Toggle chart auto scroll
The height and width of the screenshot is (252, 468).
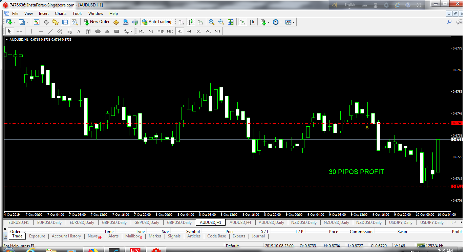pyautogui.click(x=242, y=22)
